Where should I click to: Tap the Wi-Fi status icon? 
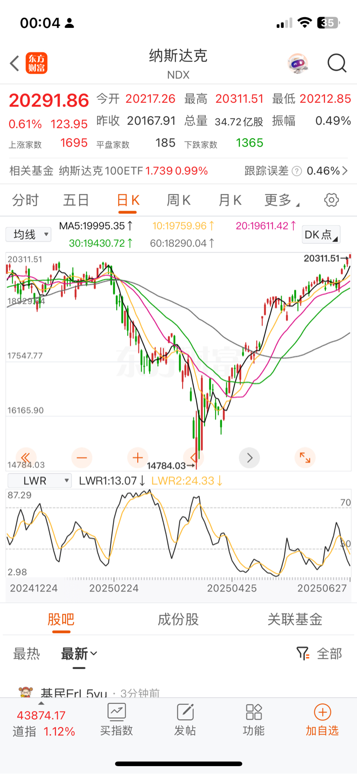[x=304, y=23]
